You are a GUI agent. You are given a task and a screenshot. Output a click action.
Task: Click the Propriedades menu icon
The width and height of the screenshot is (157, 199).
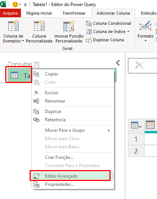click(x=36, y=184)
